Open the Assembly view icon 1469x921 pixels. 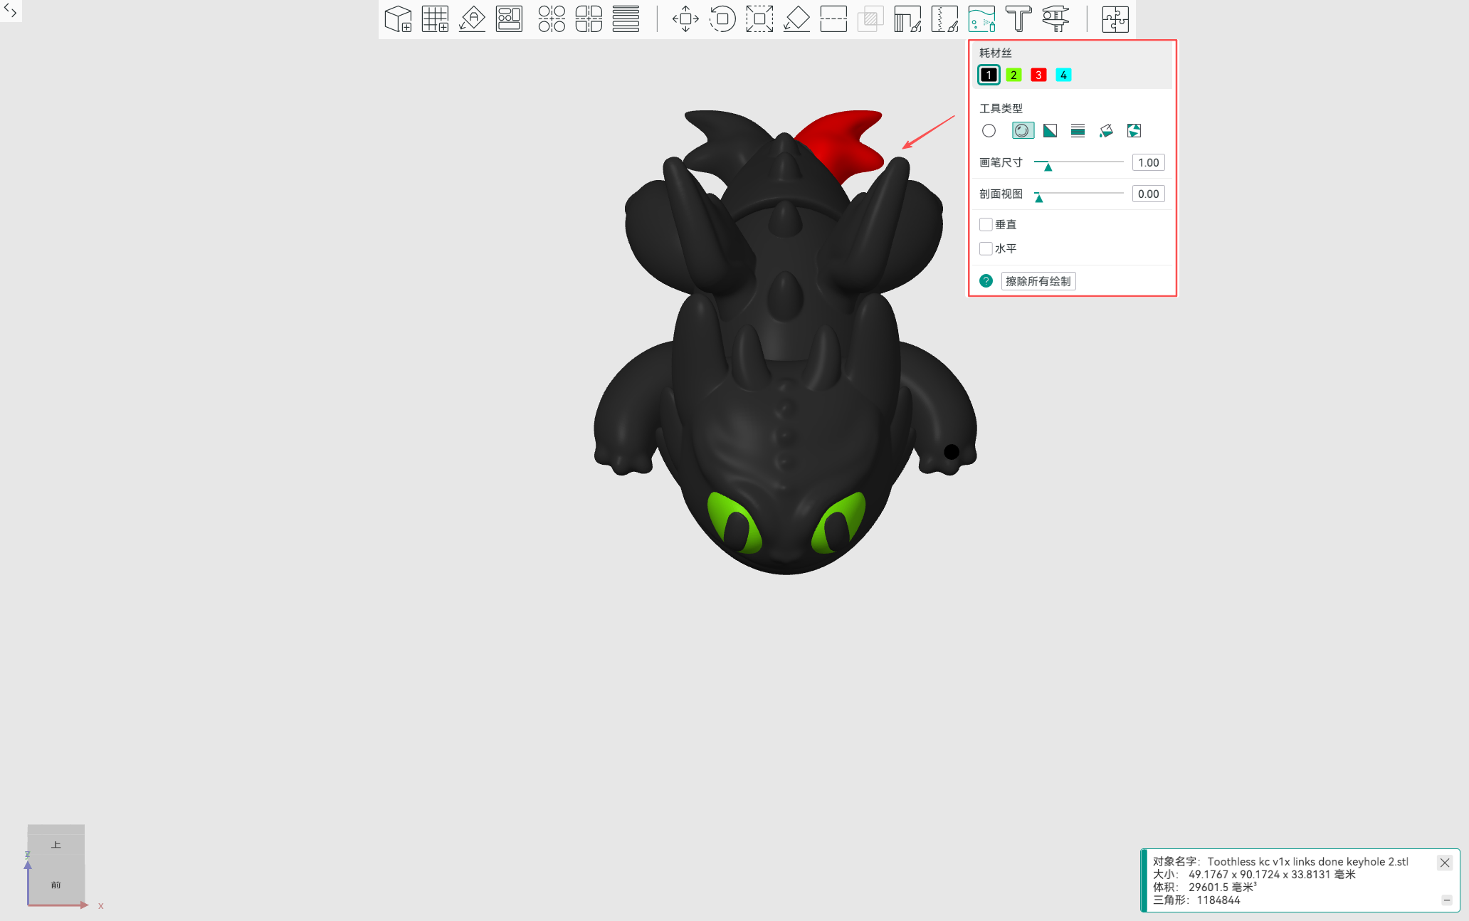click(1115, 19)
